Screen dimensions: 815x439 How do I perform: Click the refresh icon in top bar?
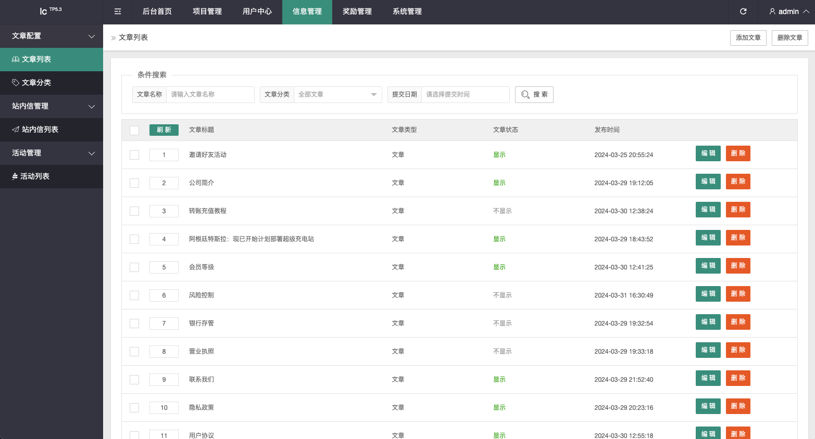743,11
